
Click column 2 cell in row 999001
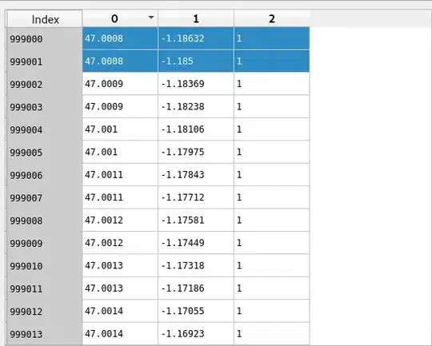pos(272,61)
